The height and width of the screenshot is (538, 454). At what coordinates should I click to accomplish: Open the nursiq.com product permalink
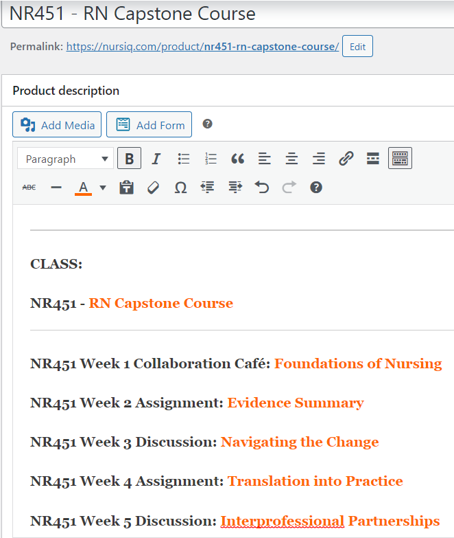pyautogui.click(x=202, y=47)
